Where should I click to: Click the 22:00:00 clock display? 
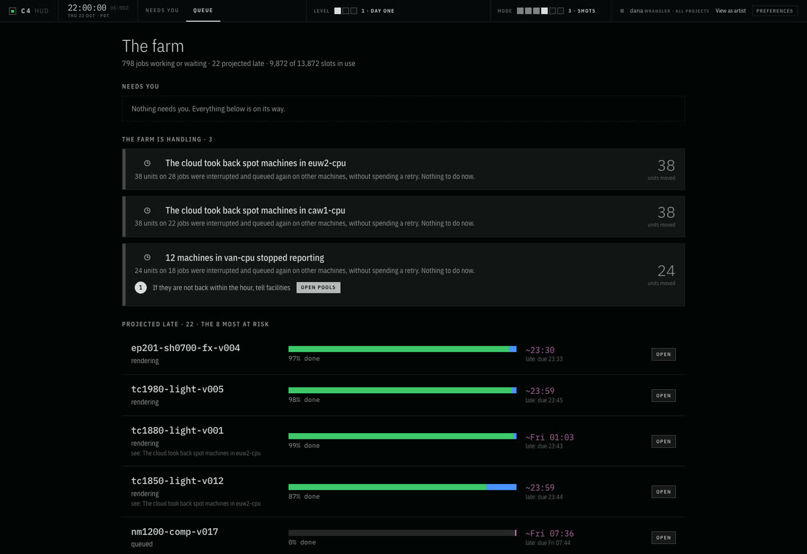87,8
